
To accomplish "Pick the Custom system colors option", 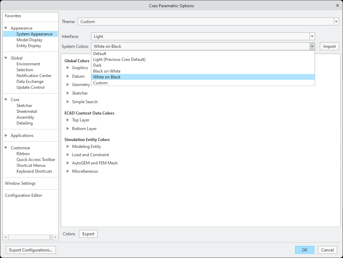I will (x=100, y=83).
